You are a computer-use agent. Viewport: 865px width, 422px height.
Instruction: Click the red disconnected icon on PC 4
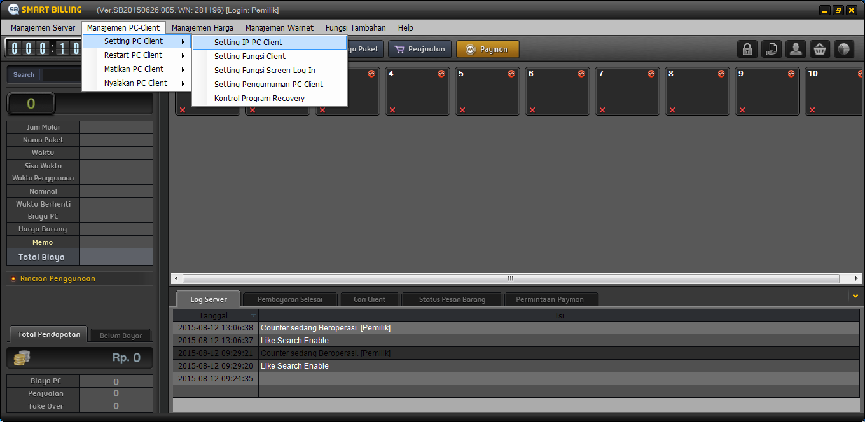tap(441, 74)
